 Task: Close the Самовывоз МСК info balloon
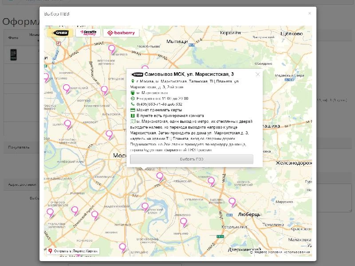pyautogui.click(x=258, y=74)
